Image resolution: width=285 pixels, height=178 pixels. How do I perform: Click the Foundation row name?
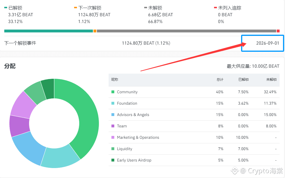click(127, 103)
